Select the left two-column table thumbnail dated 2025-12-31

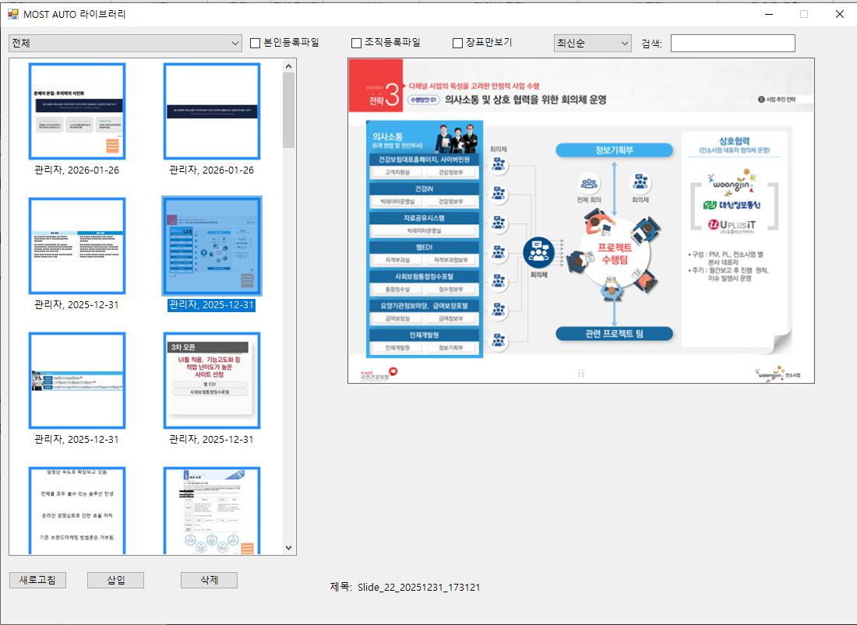click(x=77, y=246)
